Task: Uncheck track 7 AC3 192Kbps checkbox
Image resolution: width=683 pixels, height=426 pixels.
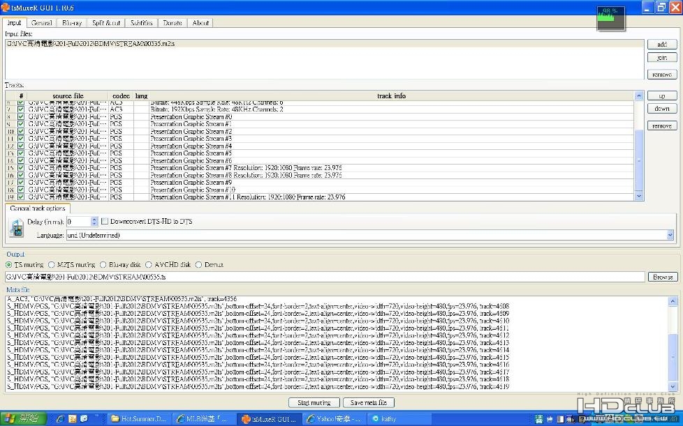Action: coord(21,109)
